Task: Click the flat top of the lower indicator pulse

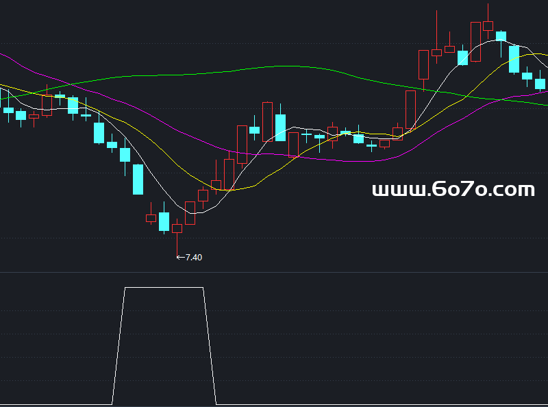Action: click(164, 288)
